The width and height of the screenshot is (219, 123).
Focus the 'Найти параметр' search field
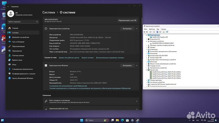coord(23,22)
